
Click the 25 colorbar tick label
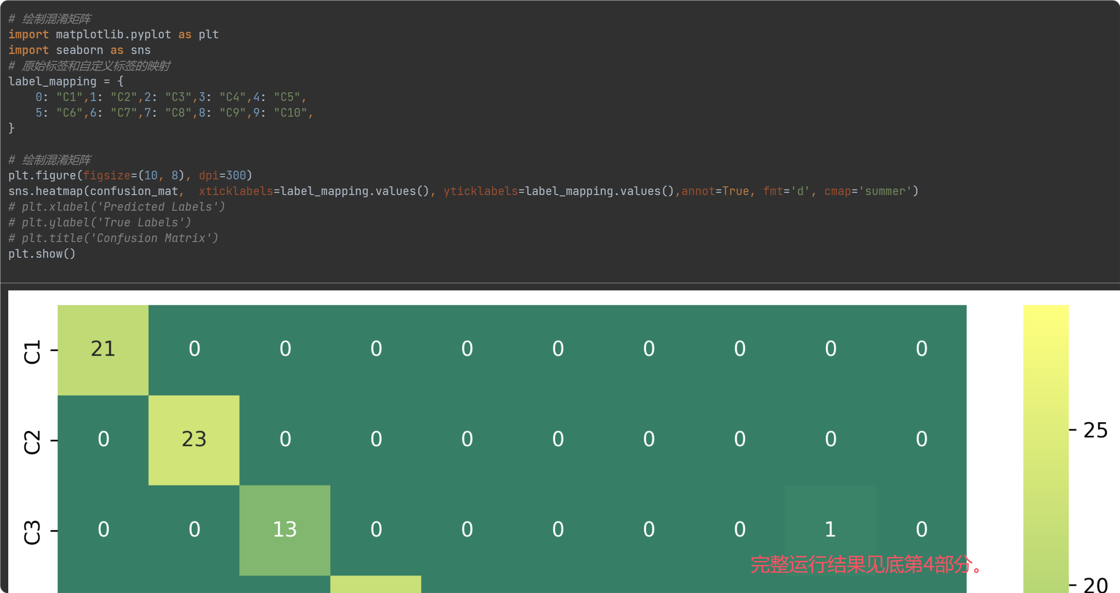point(1095,429)
